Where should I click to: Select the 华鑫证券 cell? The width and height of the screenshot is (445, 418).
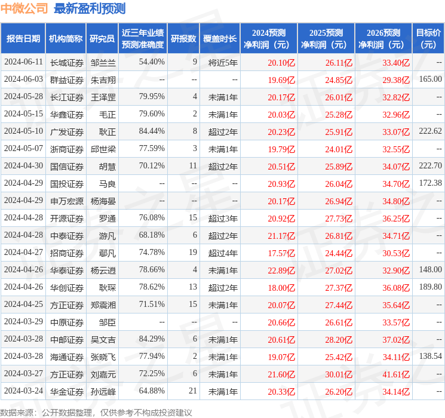(x=67, y=115)
